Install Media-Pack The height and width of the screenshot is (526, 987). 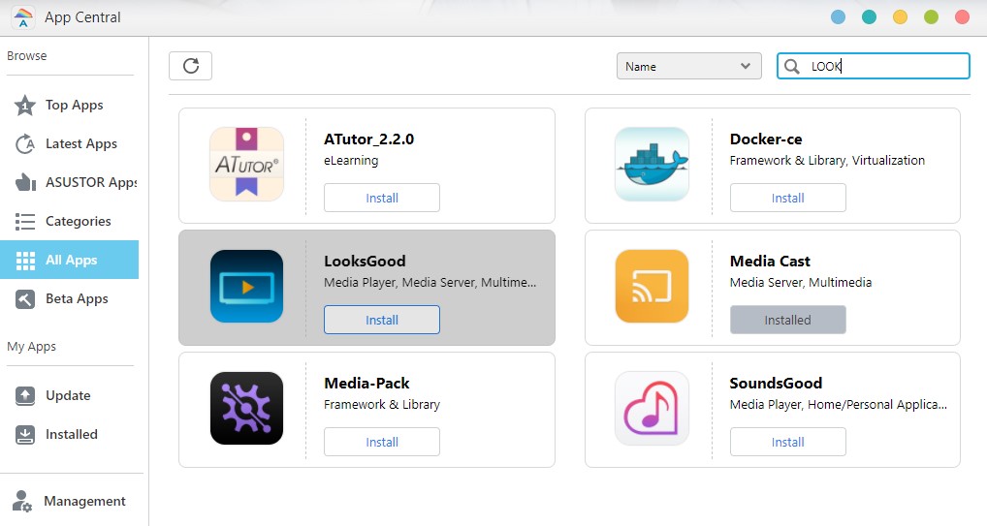[382, 443]
